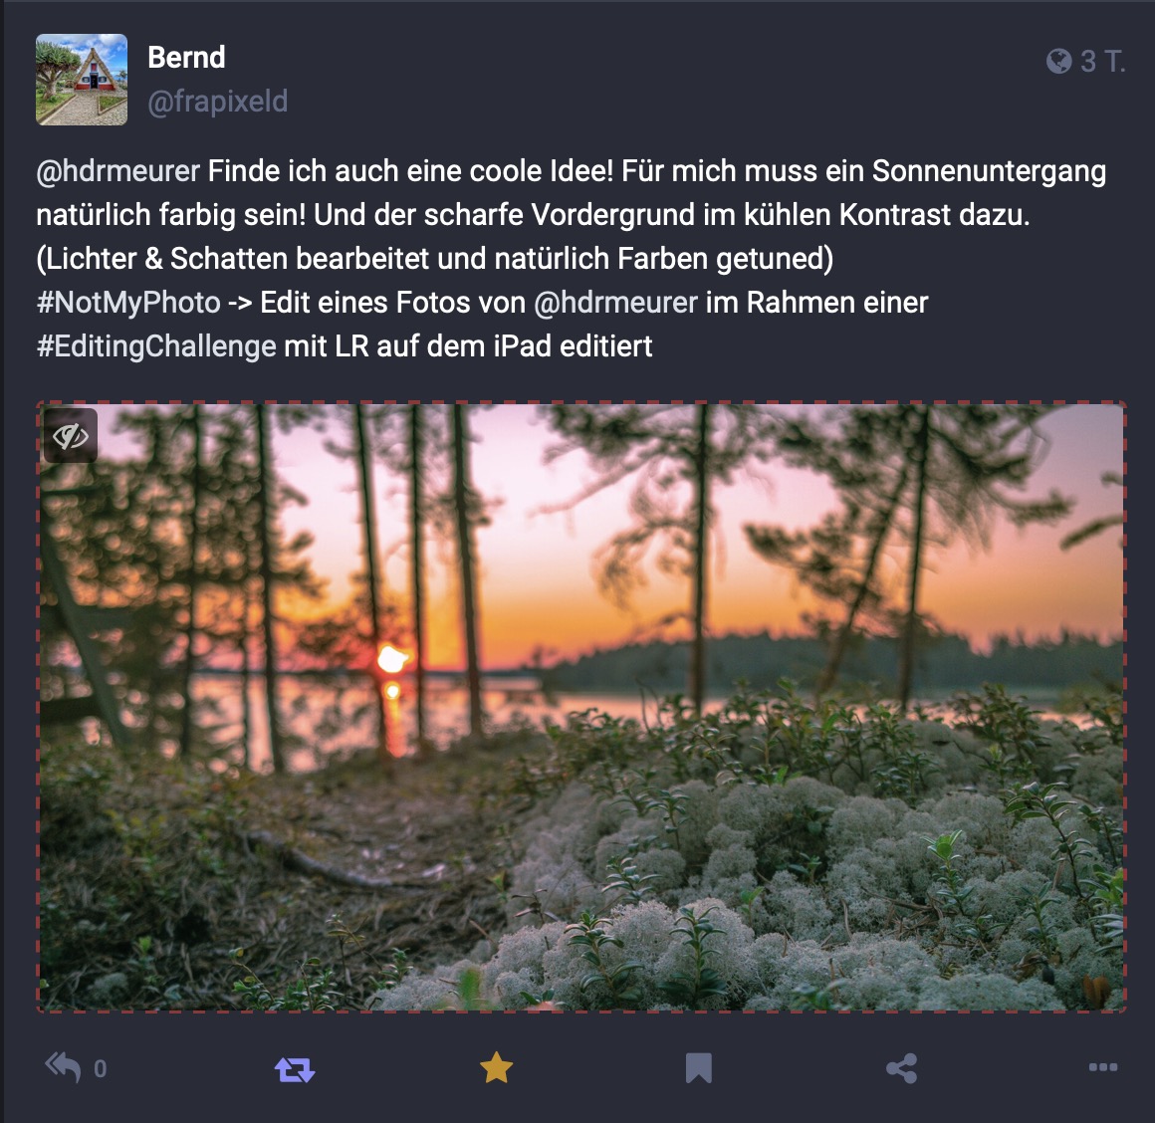Open the post via the 3 T. timestamp
This screenshot has height=1123, width=1155.
[x=1102, y=61]
